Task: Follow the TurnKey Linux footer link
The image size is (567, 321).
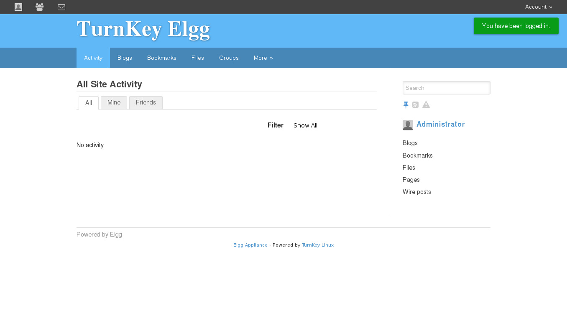Action: 317,245
